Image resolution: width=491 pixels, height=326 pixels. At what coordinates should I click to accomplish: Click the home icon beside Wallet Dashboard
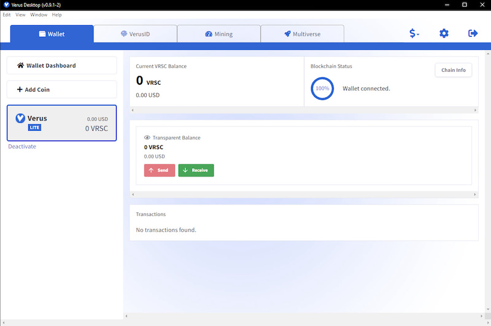(20, 65)
